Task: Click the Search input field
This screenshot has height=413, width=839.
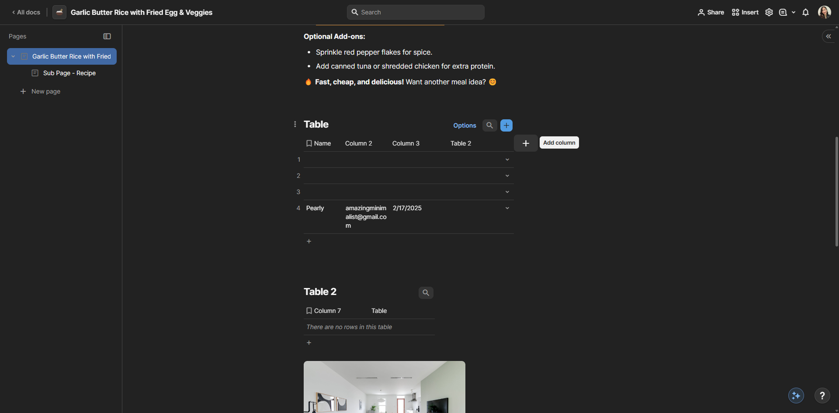Action: (416, 12)
